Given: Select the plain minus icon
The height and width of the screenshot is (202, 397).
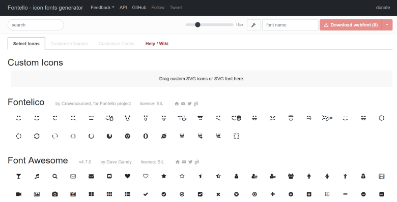Looking at the screenshot, I should coord(346,194).
